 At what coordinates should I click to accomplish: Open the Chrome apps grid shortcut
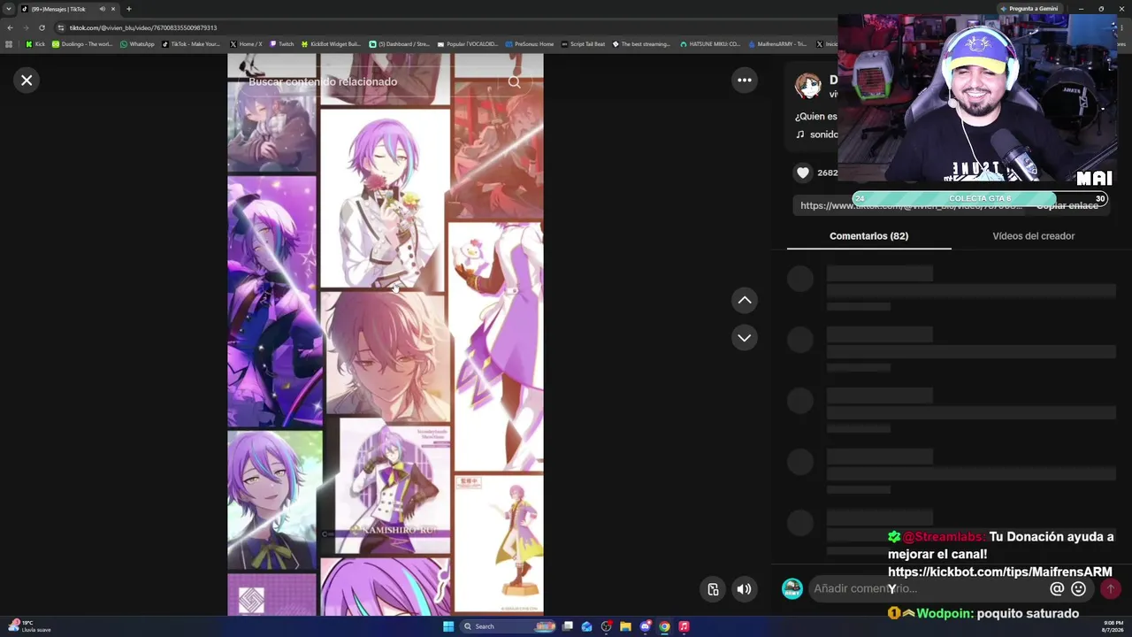click(9, 44)
